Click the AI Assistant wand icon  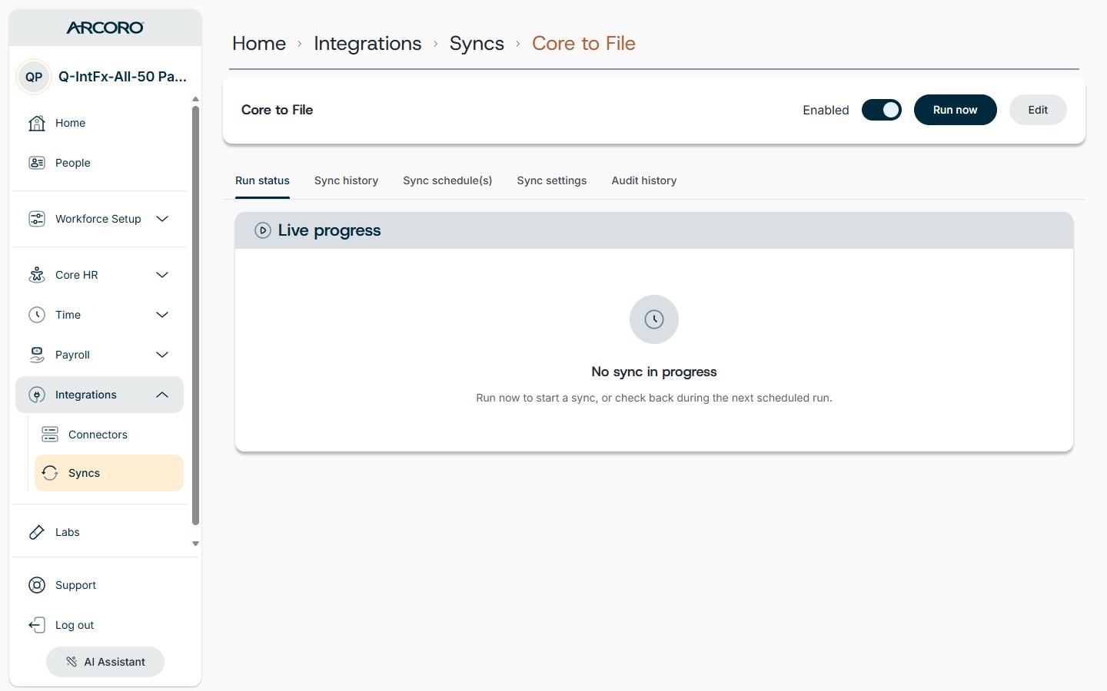tap(71, 662)
